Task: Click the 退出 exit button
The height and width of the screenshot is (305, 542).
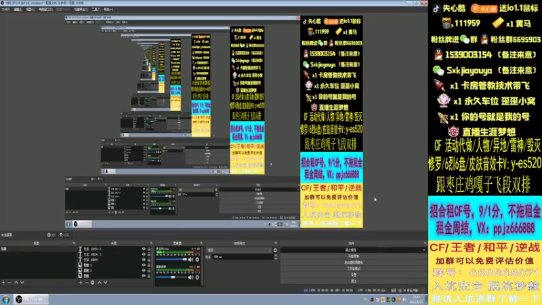Action: 354,281
